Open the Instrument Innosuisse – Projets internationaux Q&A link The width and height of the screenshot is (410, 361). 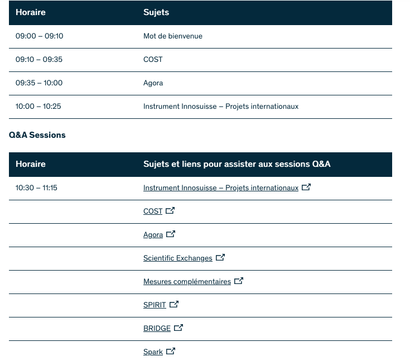coord(220,188)
